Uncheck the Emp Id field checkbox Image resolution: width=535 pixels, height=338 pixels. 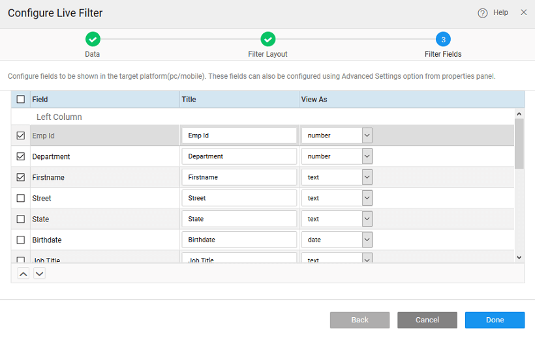[x=21, y=136]
